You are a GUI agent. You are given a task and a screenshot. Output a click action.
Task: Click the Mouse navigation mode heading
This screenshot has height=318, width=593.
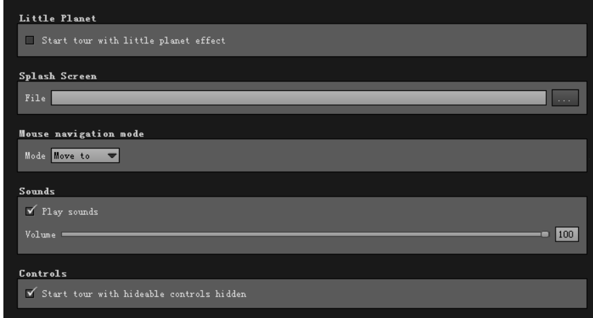tap(82, 134)
